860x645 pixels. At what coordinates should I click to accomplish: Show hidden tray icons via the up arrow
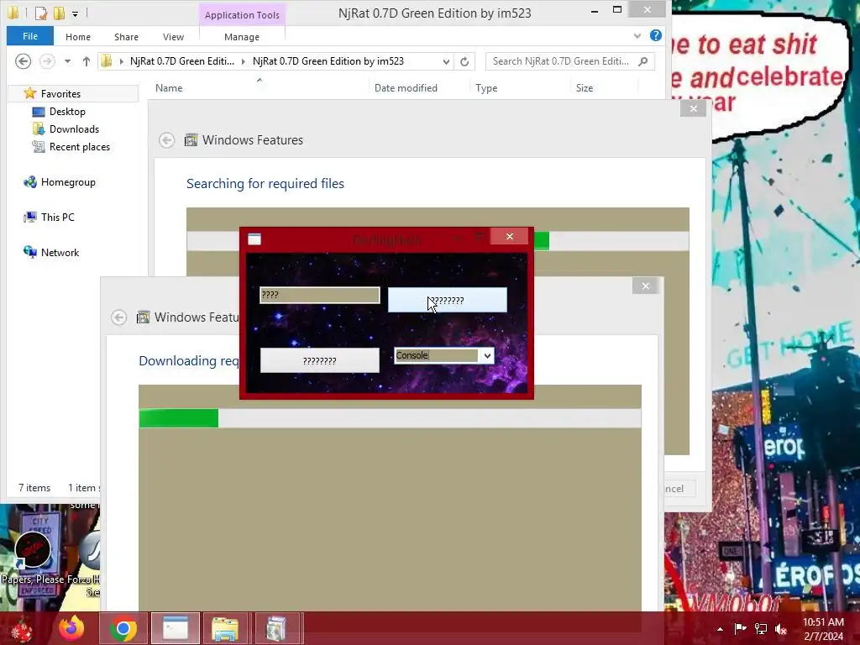pos(720,629)
